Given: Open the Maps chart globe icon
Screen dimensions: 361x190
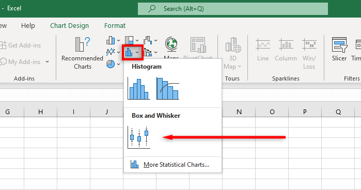Looking at the screenshot, I should click(171, 45).
